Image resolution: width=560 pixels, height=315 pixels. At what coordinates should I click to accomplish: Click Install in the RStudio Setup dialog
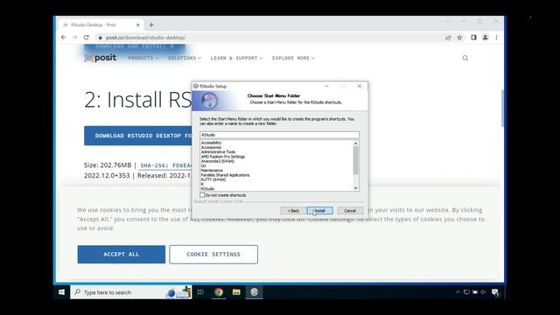pos(319,211)
